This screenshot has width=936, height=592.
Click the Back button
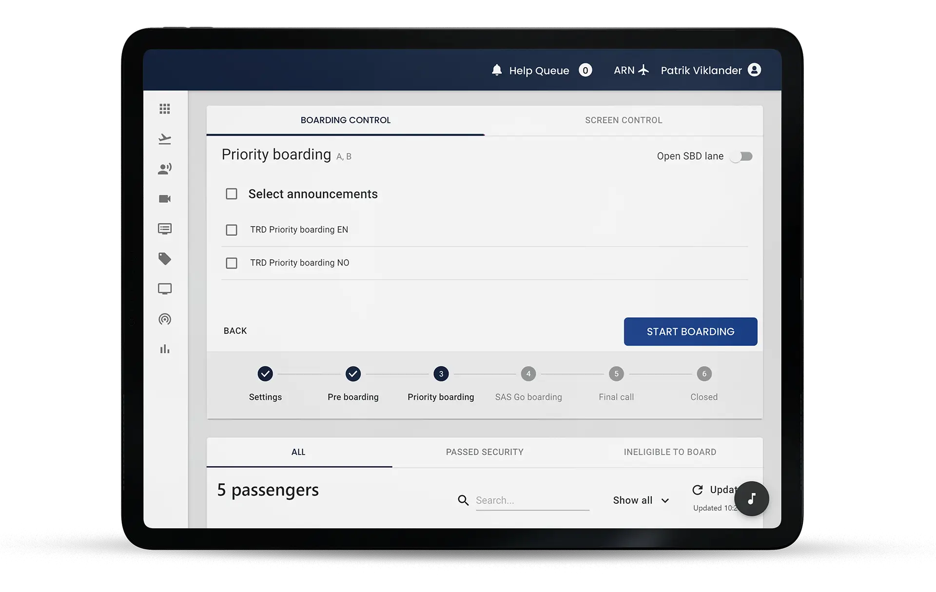pyautogui.click(x=235, y=331)
